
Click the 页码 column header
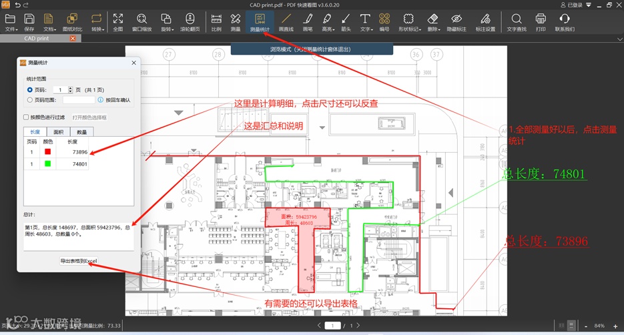click(x=31, y=141)
